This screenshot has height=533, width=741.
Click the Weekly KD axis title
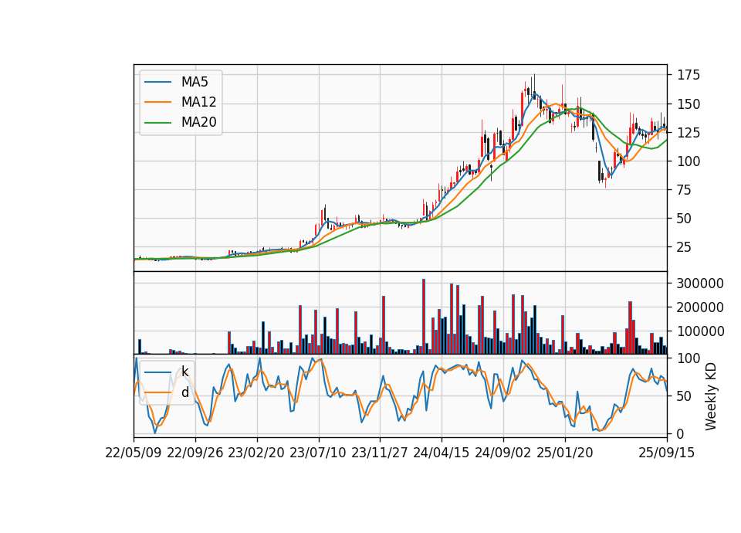pyautogui.click(x=711, y=396)
